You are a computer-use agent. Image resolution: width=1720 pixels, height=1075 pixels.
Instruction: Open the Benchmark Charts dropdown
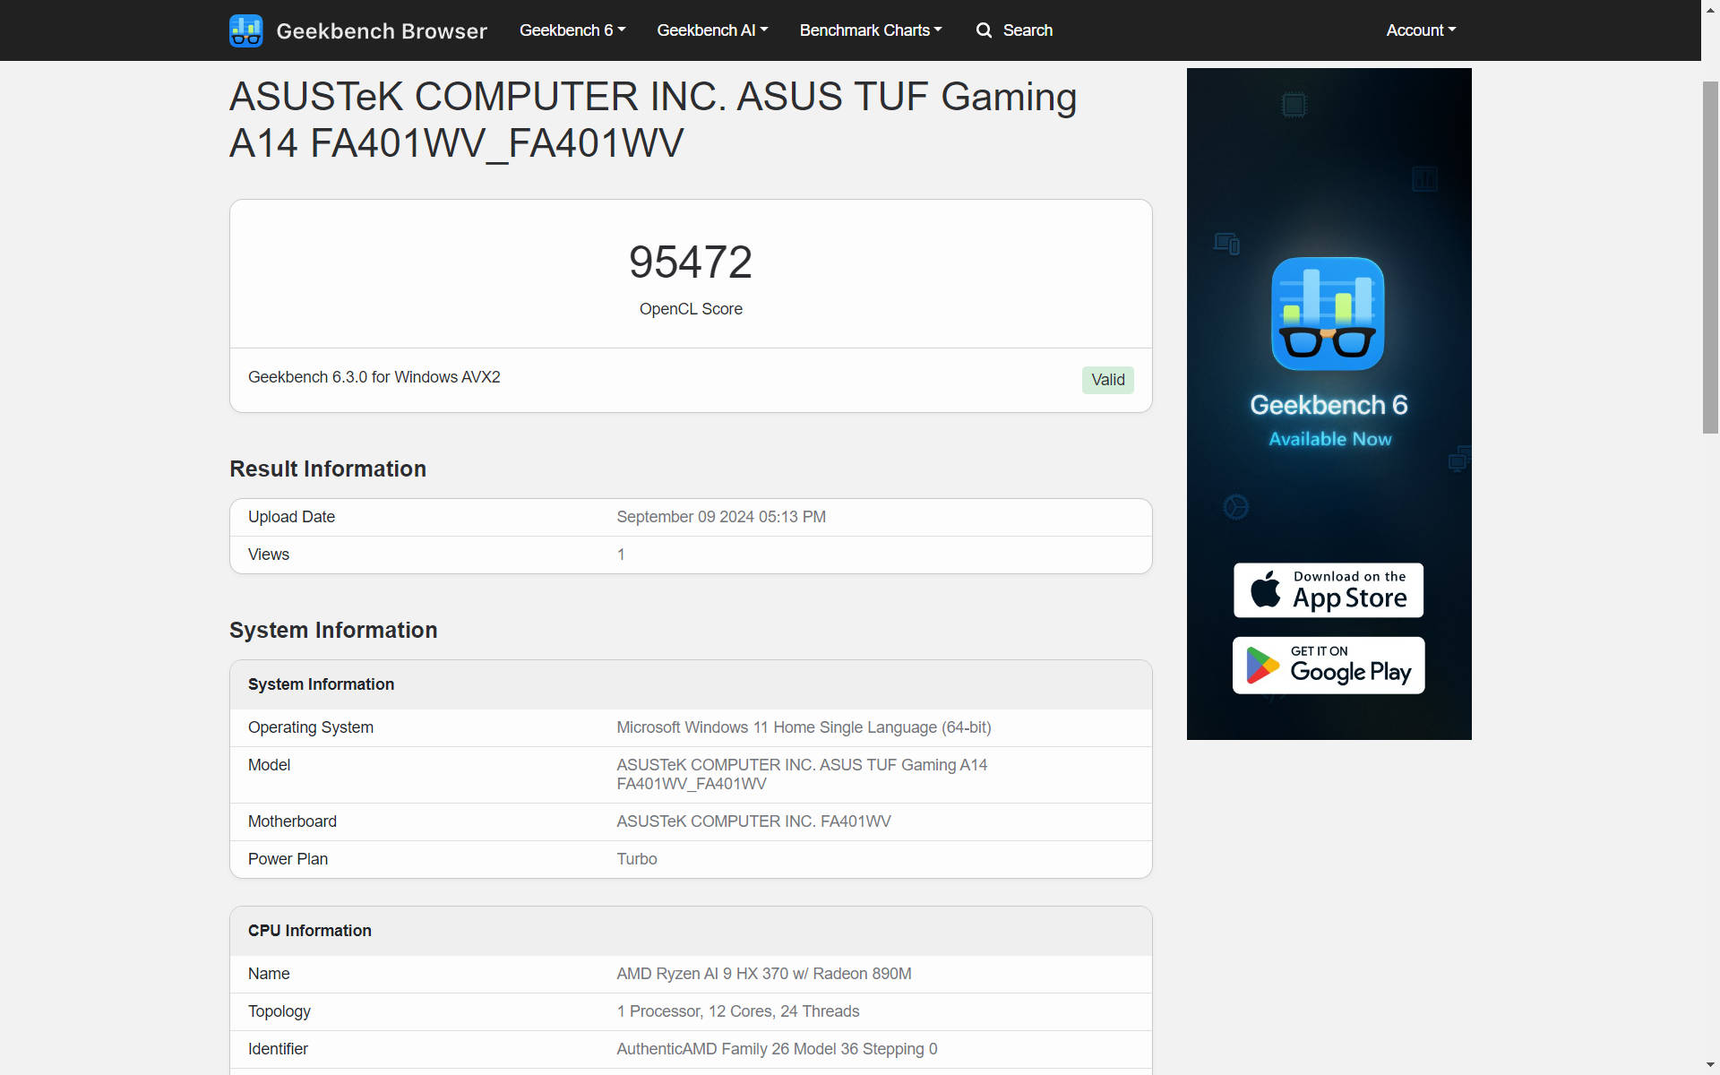click(870, 30)
